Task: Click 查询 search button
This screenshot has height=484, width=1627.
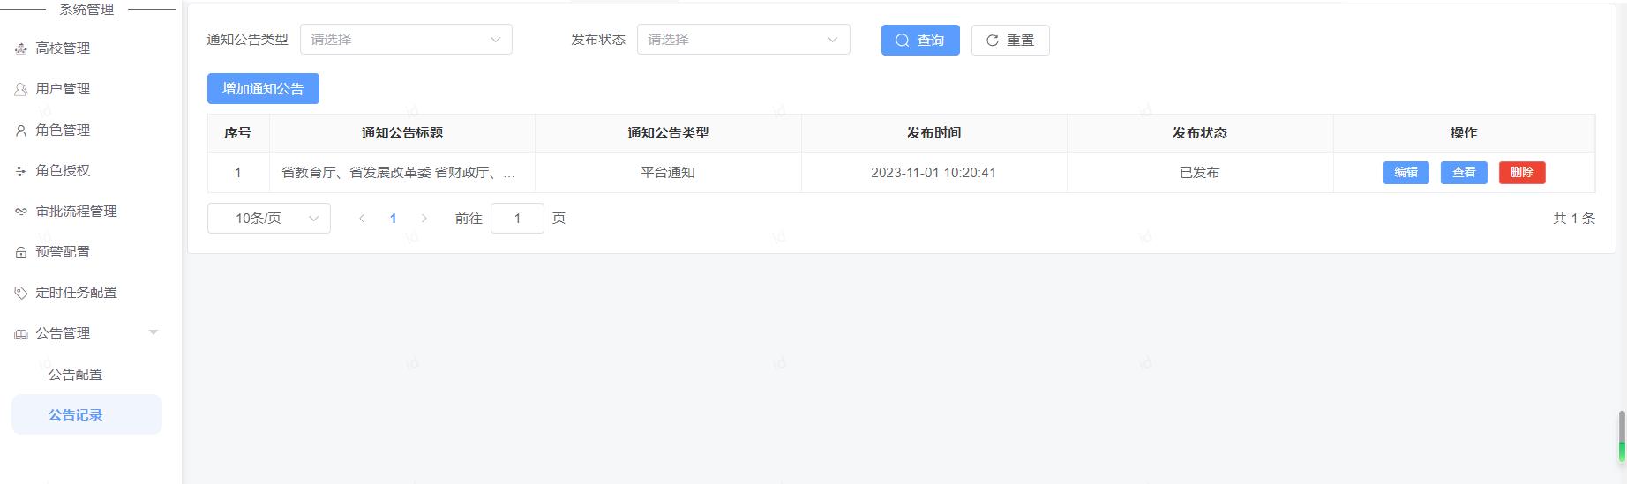Action: (920, 41)
